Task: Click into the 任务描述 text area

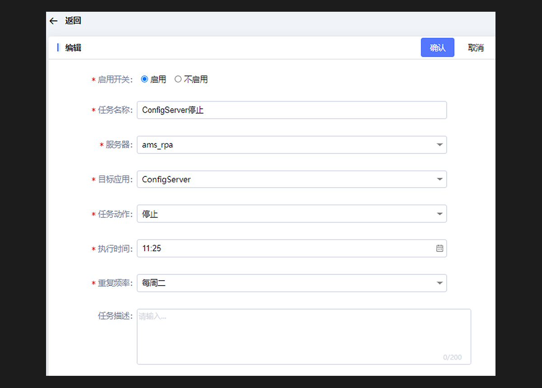Action: pyautogui.click(x=304, y=336)
